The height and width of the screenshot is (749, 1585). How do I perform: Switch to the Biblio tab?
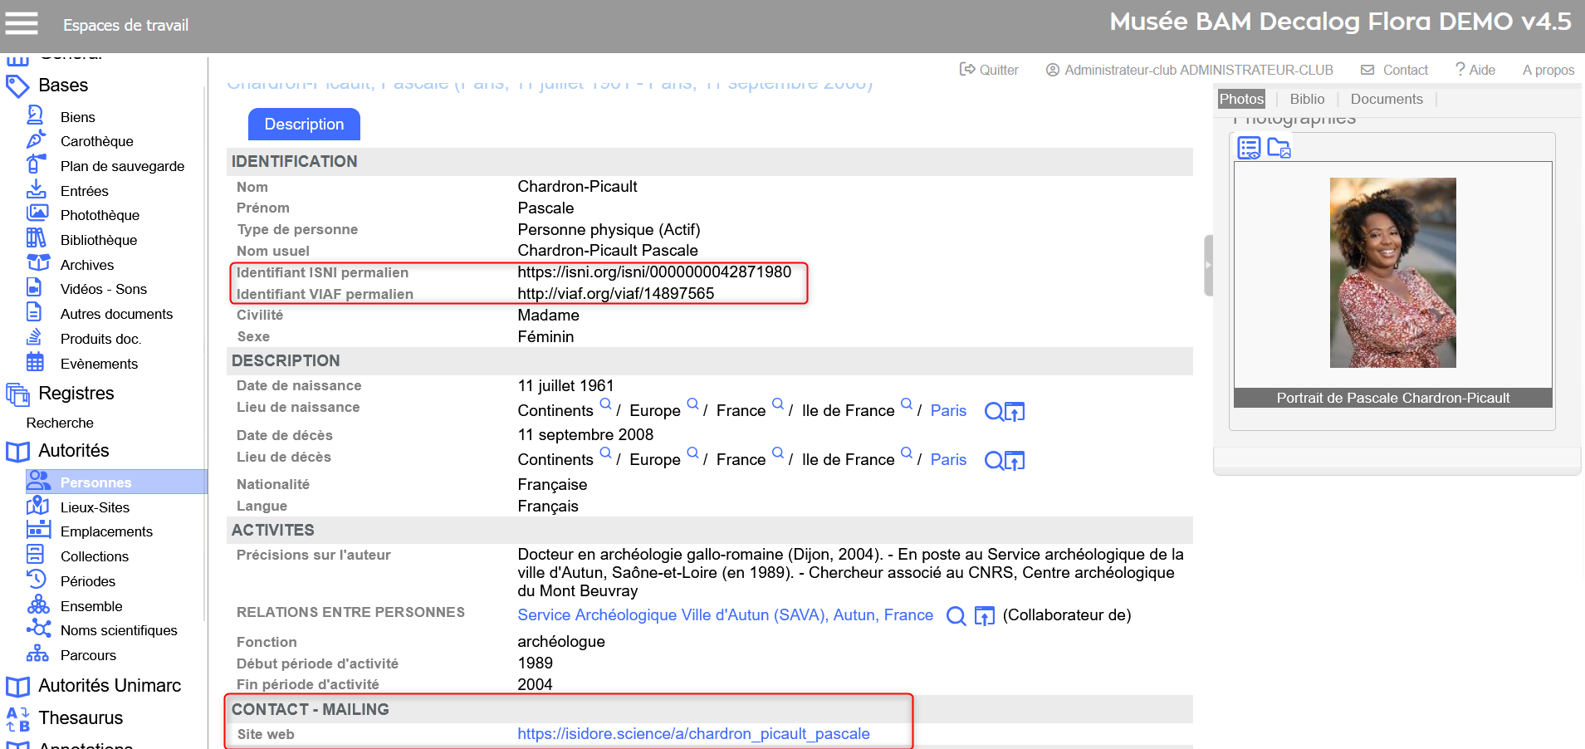click(1307, 99)
